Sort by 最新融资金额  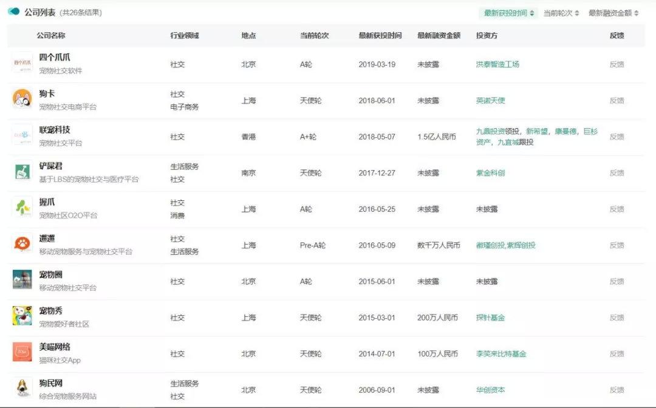pos(613,13)
